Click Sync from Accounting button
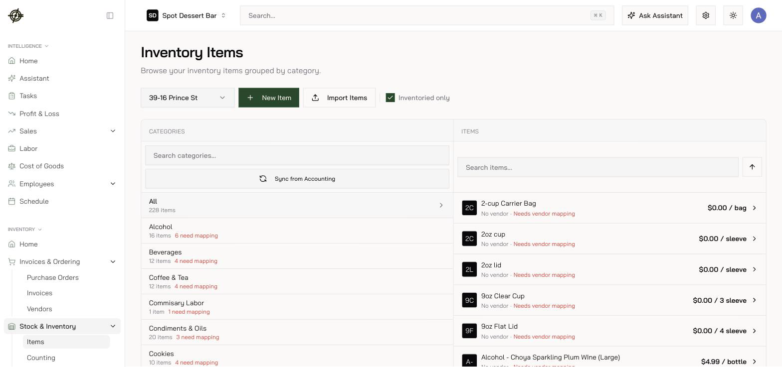 [x=297, y=179]
